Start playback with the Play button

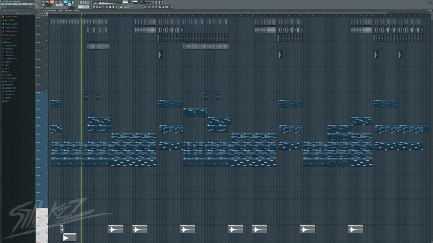[46, 5]
